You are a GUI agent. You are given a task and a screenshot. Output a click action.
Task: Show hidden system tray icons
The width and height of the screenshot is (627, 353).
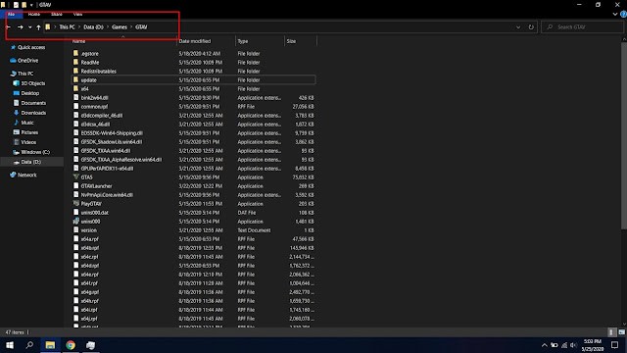pos(545,345)
